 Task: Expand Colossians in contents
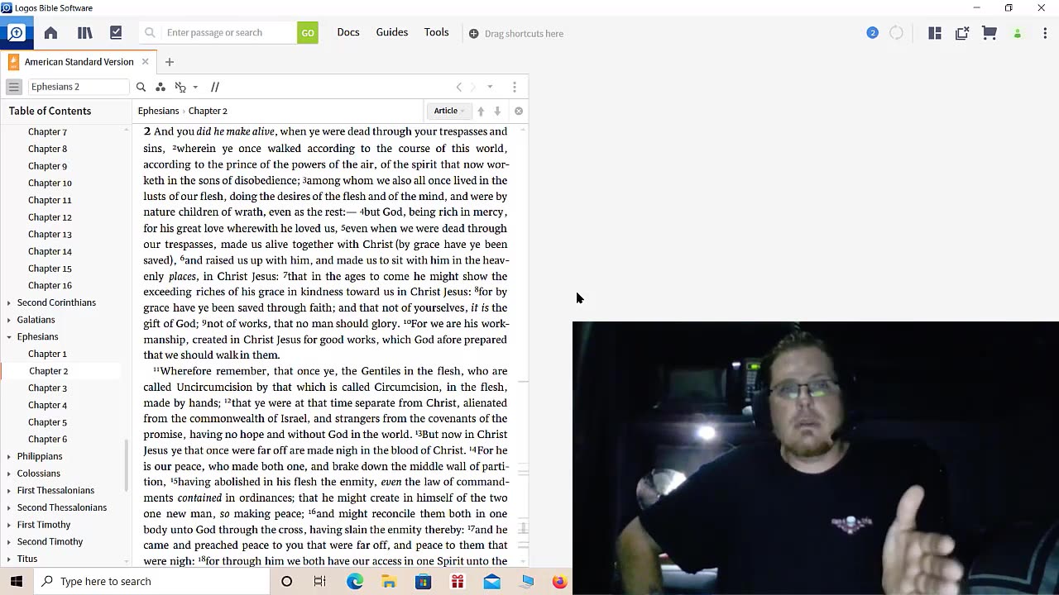[x=9, y=474]
